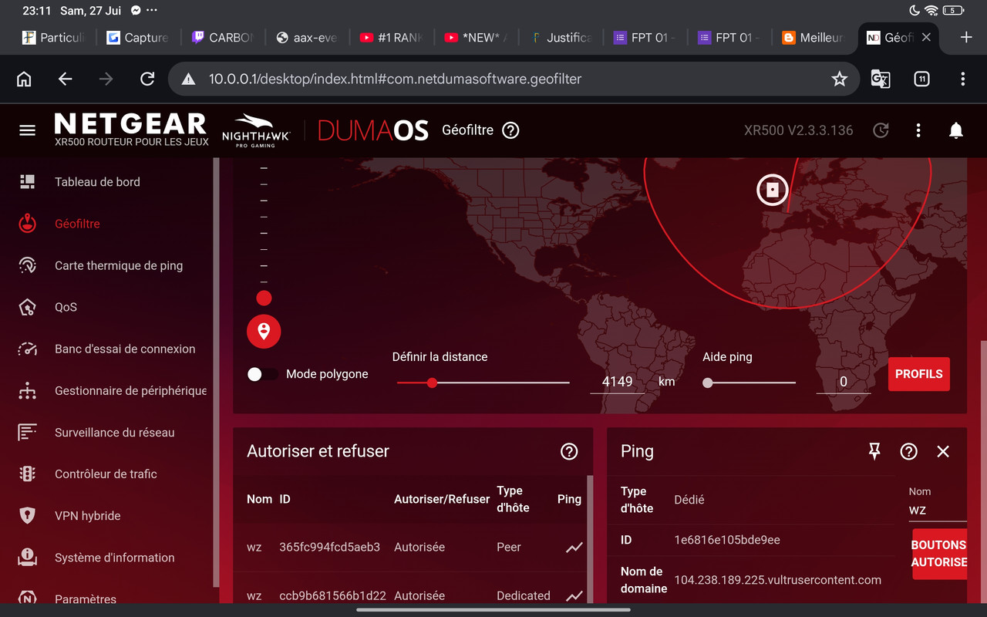Open Carte thermique de ping page
Image resolution: width=987 pixels, height=617 pixels.
[119, 265]
